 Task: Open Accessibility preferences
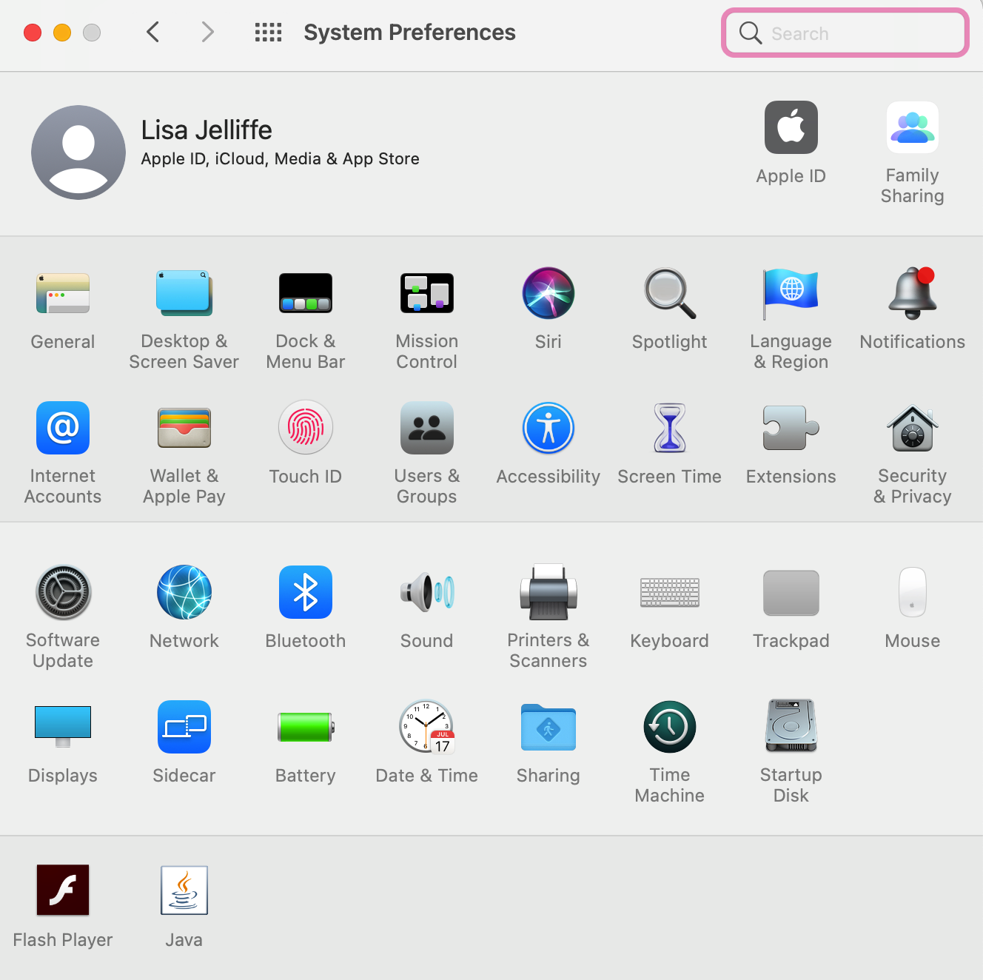pyautogui.click(x=548, y=428)
